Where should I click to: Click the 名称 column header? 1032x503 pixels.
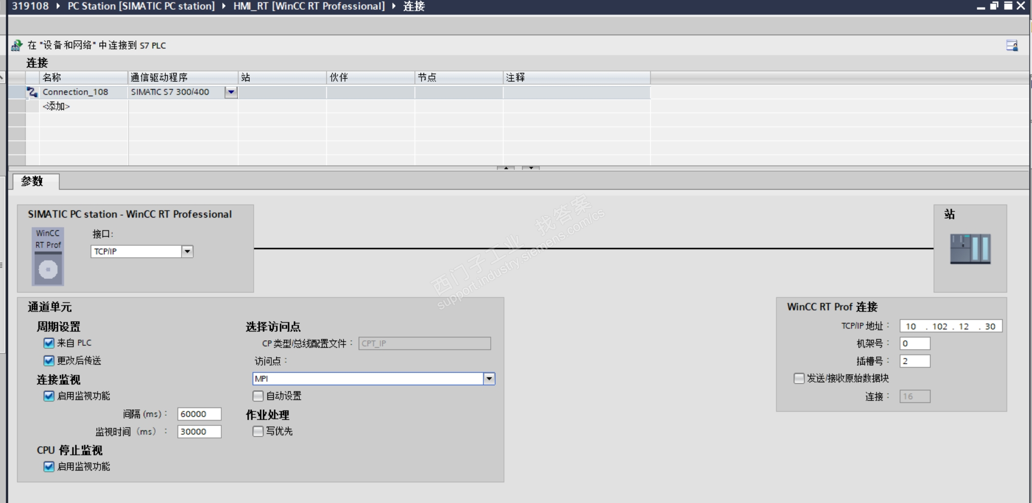pyautogui.click(x=83, y=77)
